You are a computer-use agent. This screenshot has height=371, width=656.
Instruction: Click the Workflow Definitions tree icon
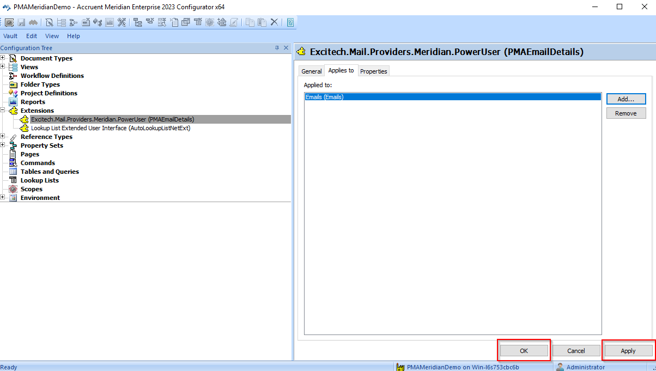point(13,76)
